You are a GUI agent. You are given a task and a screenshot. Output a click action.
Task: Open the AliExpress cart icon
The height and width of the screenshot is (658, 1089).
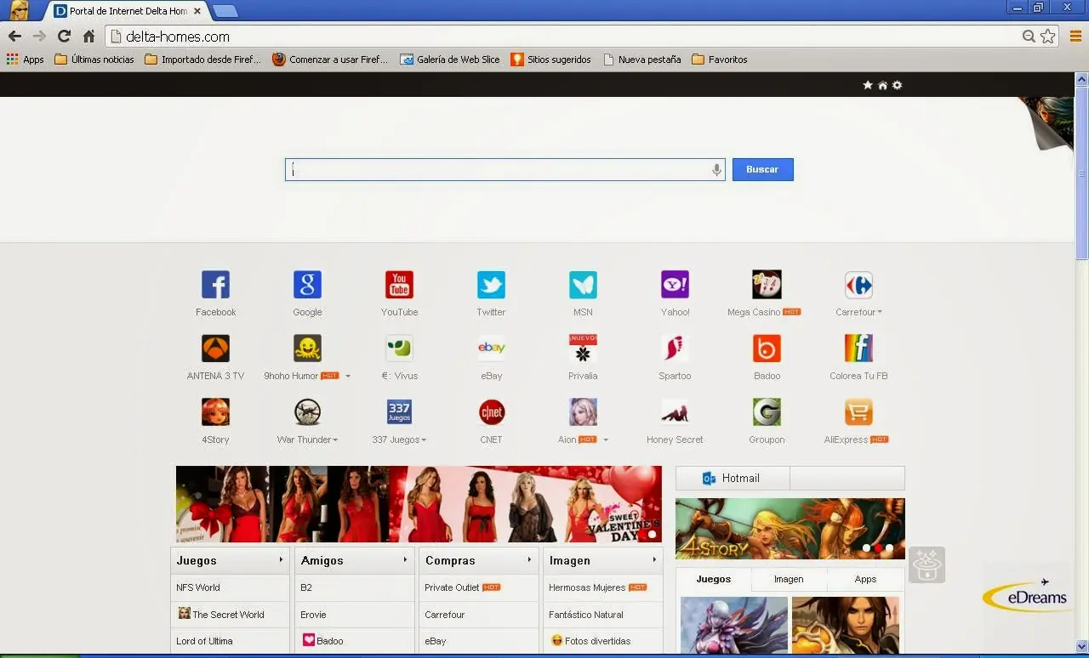point(858,411)
